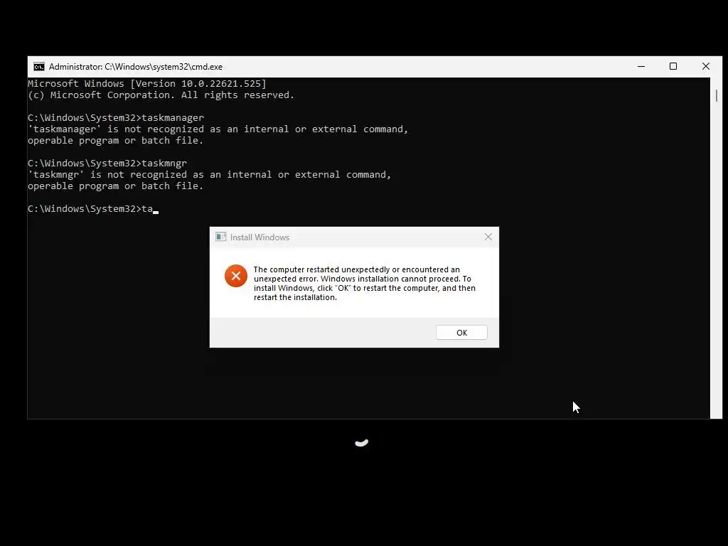Click the 'C:\Windows\System32>taskmngr' command line
728x546 pixels.
tap(107, 164)
